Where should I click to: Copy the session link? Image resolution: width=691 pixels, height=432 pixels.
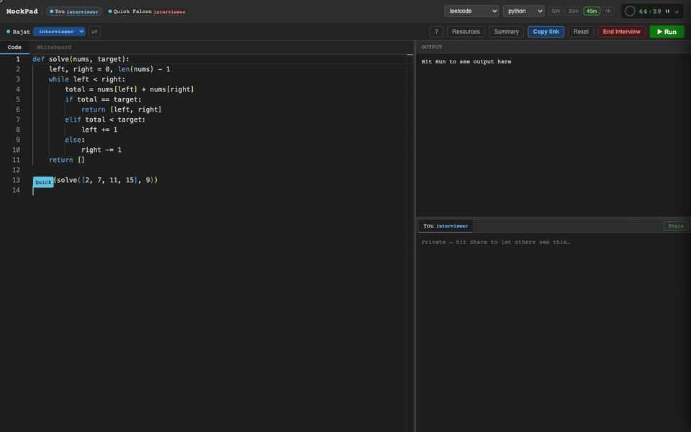click(546, 32)
